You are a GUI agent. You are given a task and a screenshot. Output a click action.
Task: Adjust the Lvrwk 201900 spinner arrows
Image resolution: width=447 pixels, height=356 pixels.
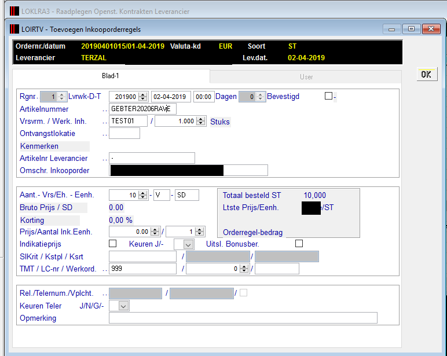point(143,97)
